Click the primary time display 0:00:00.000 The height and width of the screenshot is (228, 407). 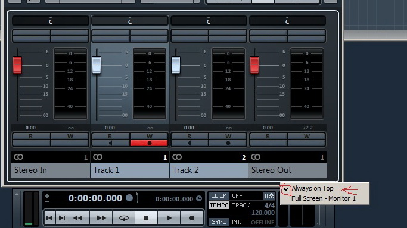95,198
